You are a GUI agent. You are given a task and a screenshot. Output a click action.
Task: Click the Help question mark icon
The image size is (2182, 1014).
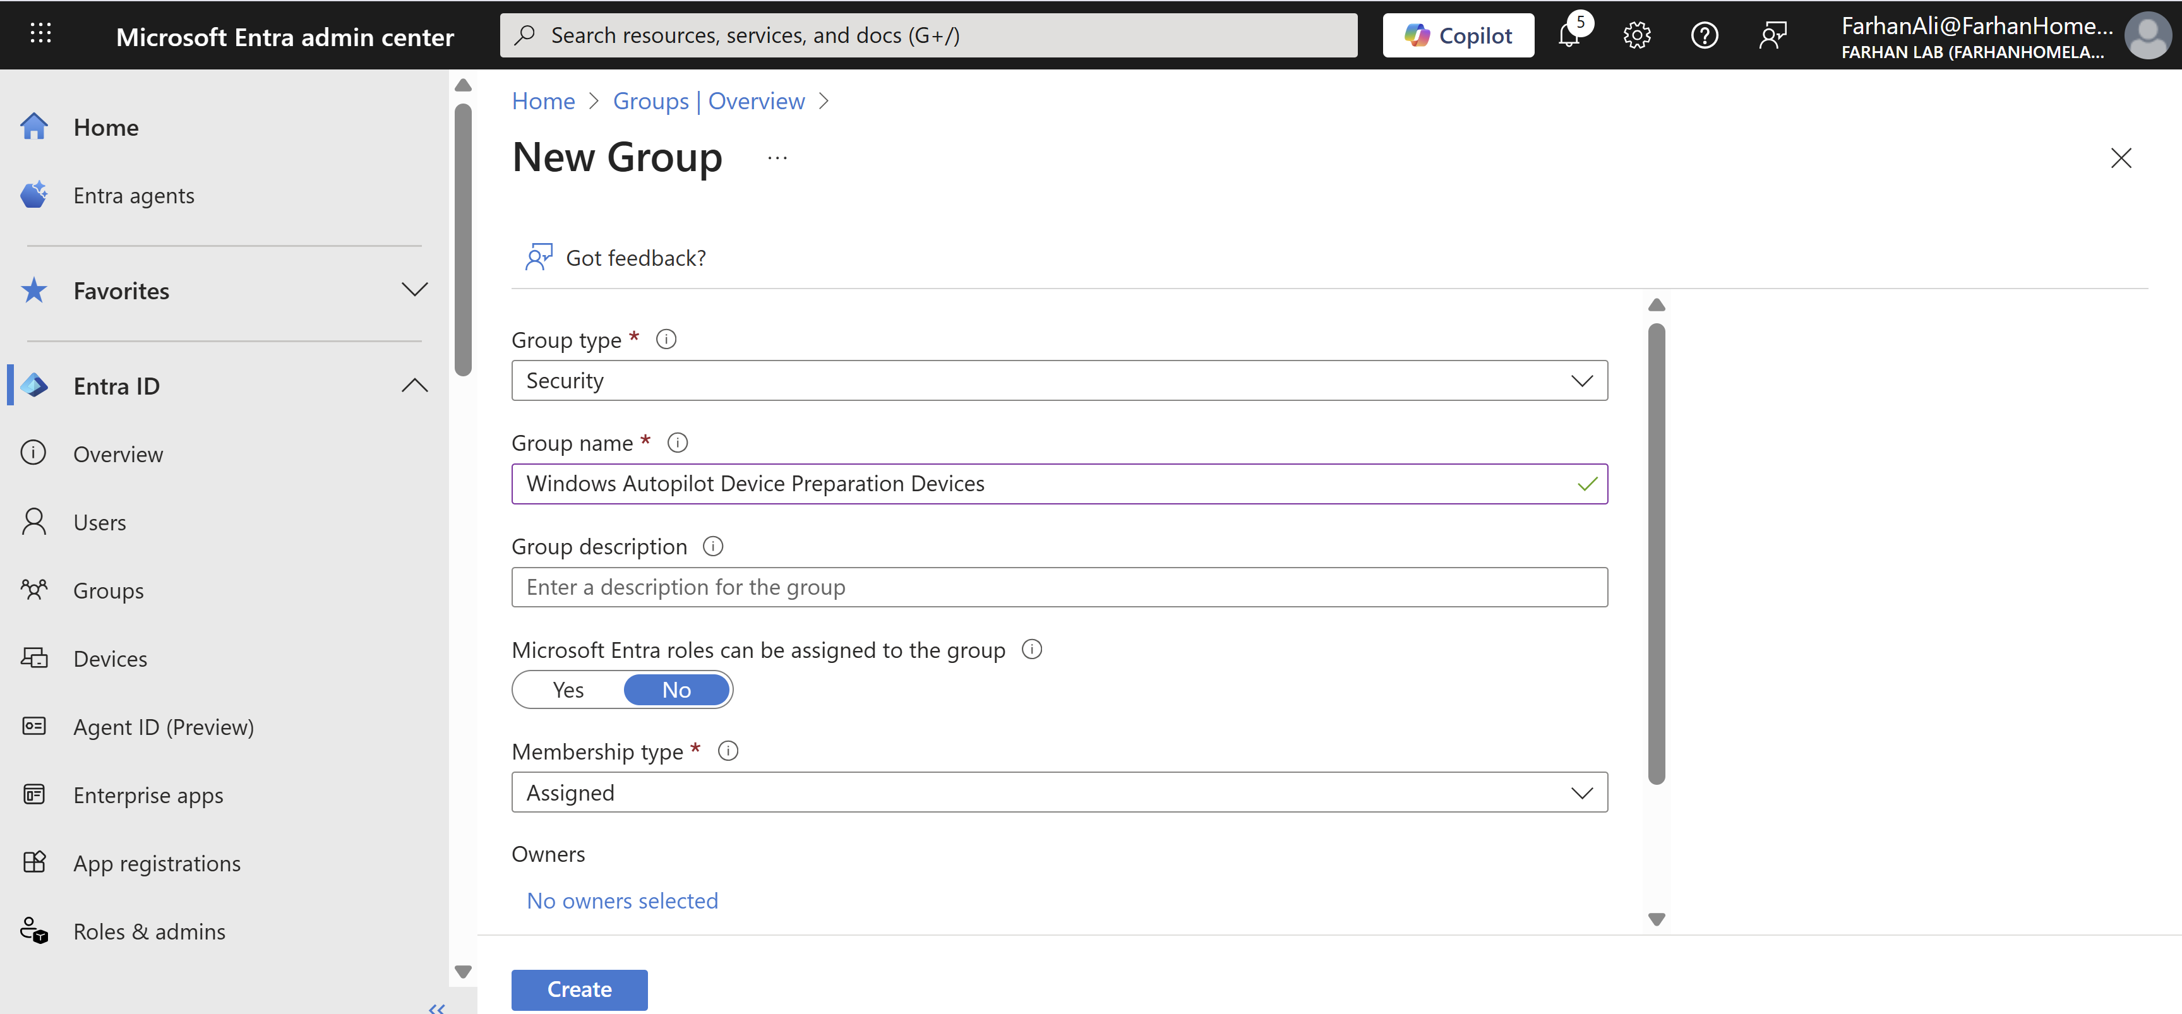[1705, 35]
